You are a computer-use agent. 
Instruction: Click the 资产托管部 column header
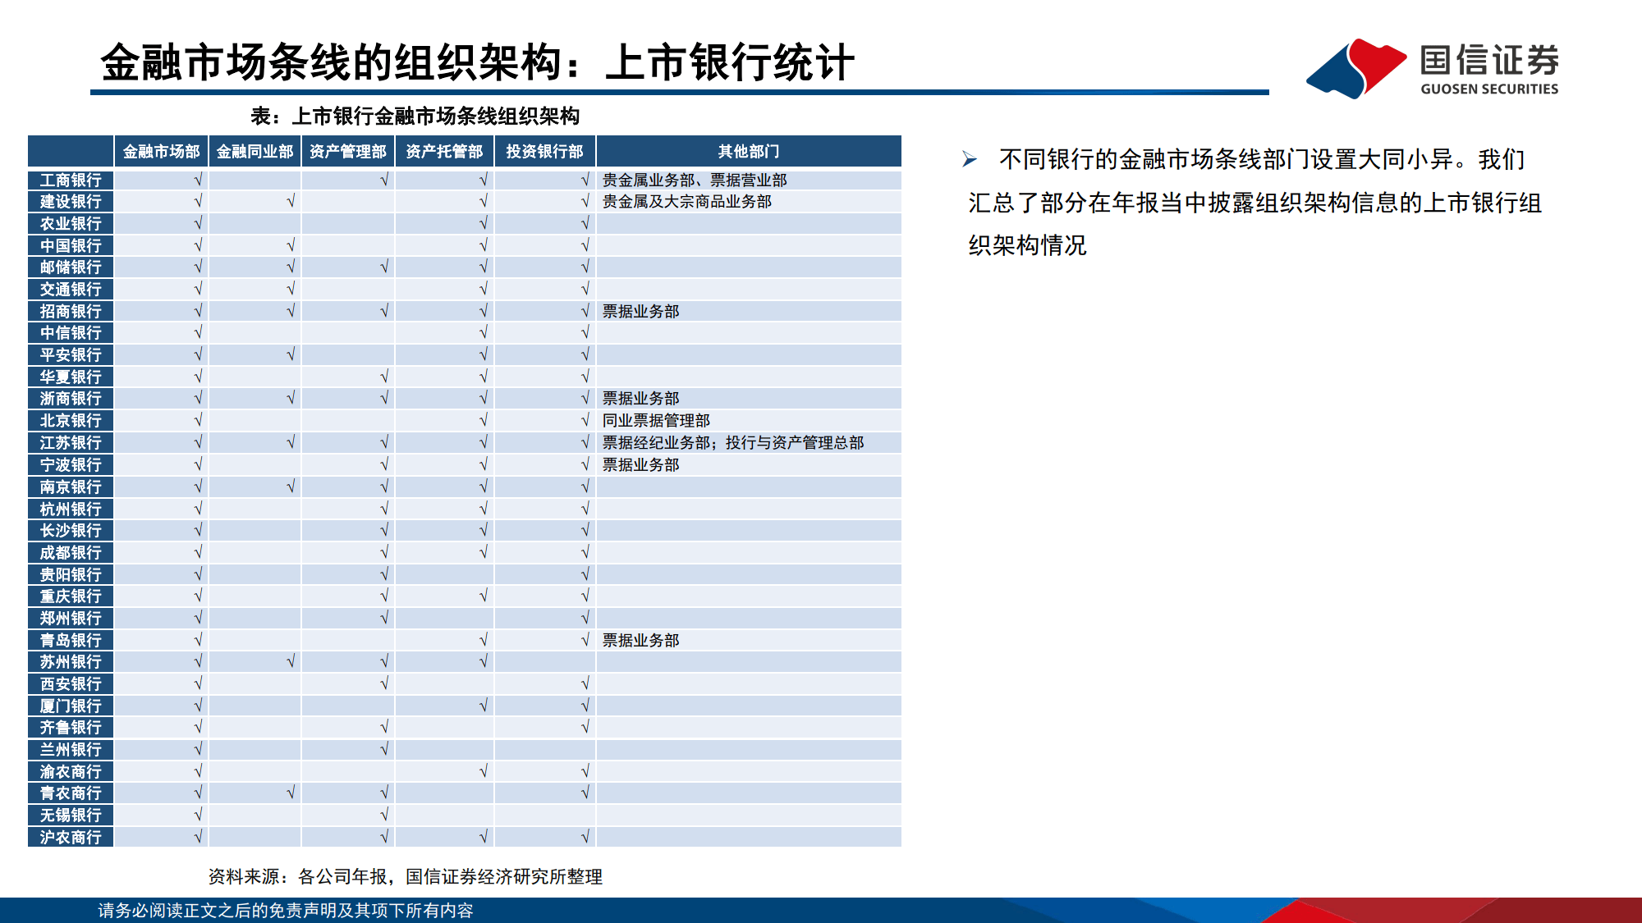pos(444,152)
